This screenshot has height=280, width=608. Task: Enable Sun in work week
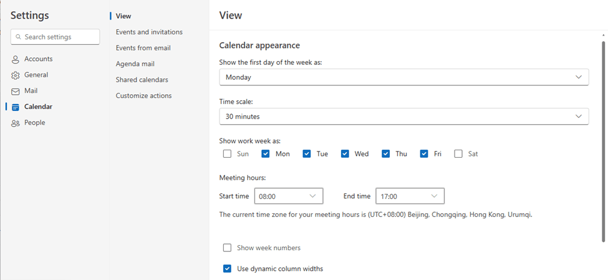coord(227,154)
